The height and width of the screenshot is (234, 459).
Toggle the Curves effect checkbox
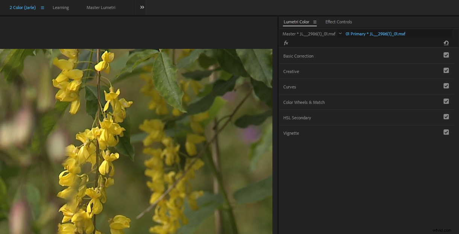446,86
